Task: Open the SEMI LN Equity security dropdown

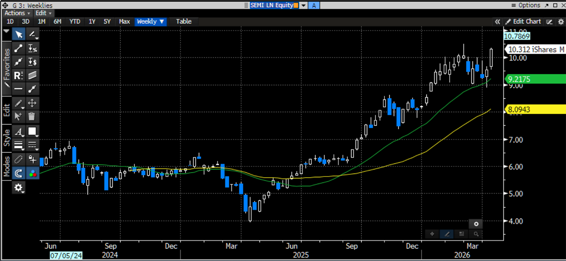Action: (x=304, y=5)
